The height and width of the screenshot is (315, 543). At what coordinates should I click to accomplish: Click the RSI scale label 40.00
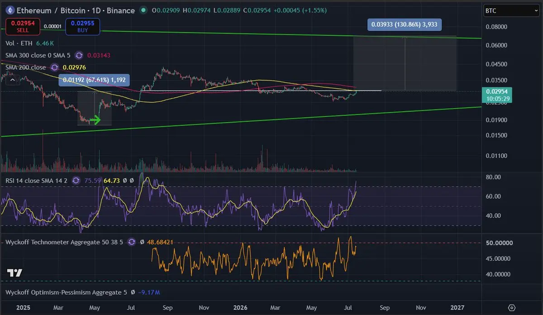pos(494,215)
